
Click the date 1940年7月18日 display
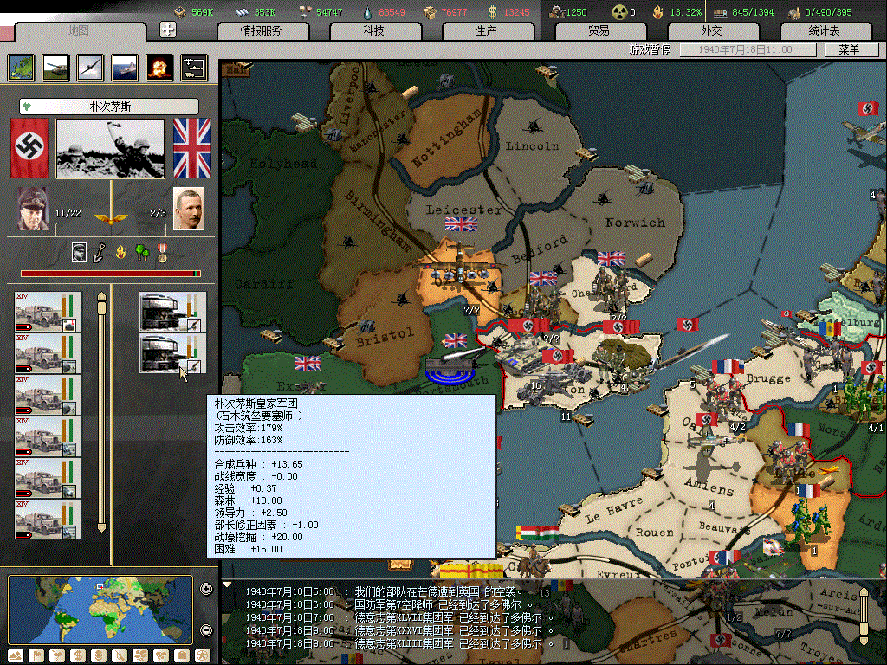point(748,49)
